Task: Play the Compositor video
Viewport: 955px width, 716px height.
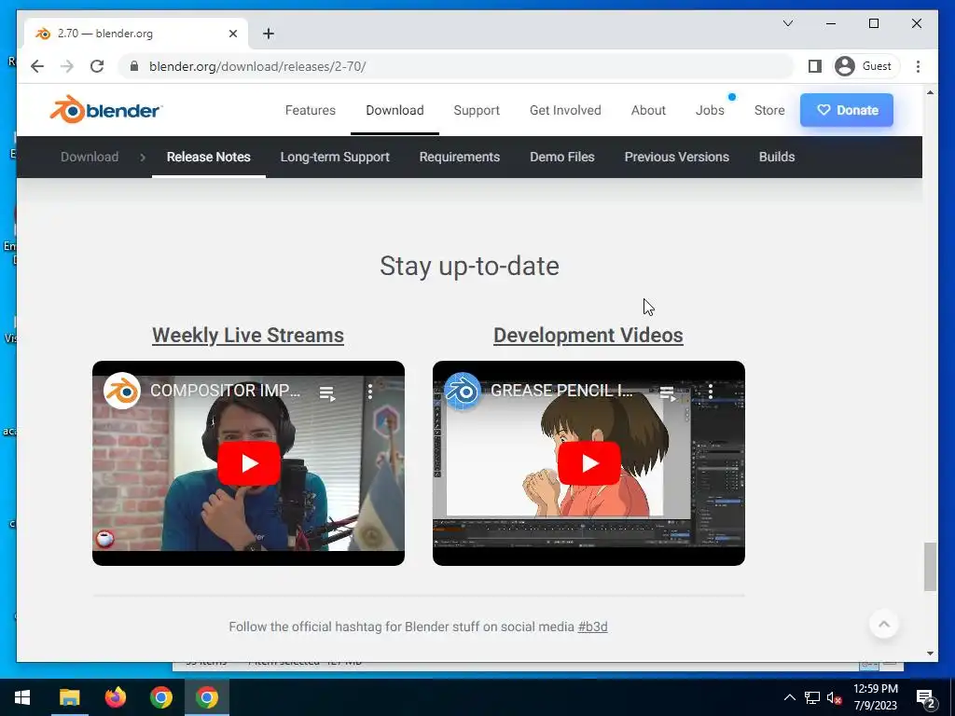Action: tap(248, 463)
